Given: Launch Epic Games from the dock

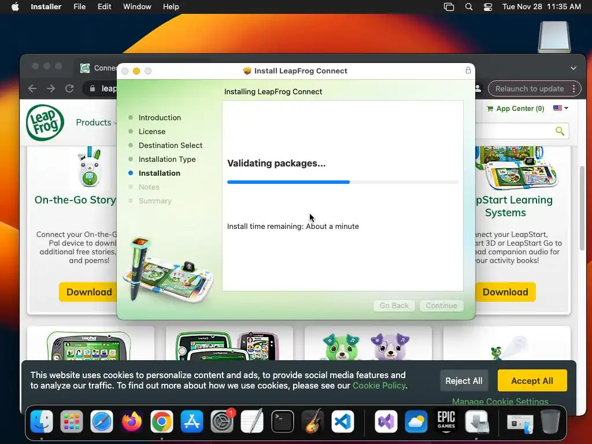Looking at the screenshot, I should pos(446,421).
